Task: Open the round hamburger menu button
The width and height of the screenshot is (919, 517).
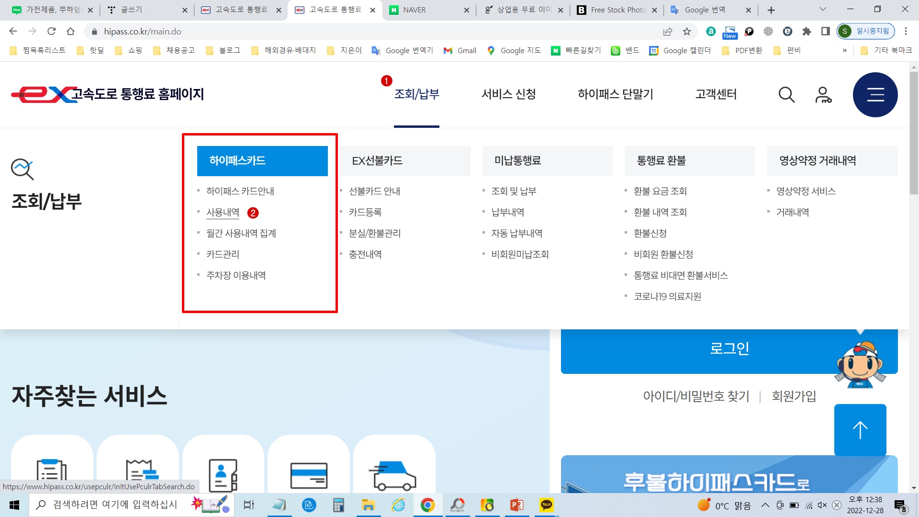Action: coord(875,95)
